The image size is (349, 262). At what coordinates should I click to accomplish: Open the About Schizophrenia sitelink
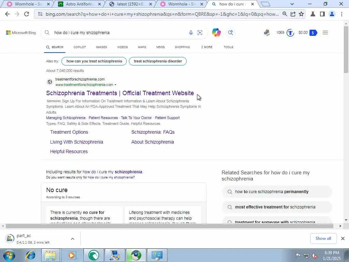(152, 142)
